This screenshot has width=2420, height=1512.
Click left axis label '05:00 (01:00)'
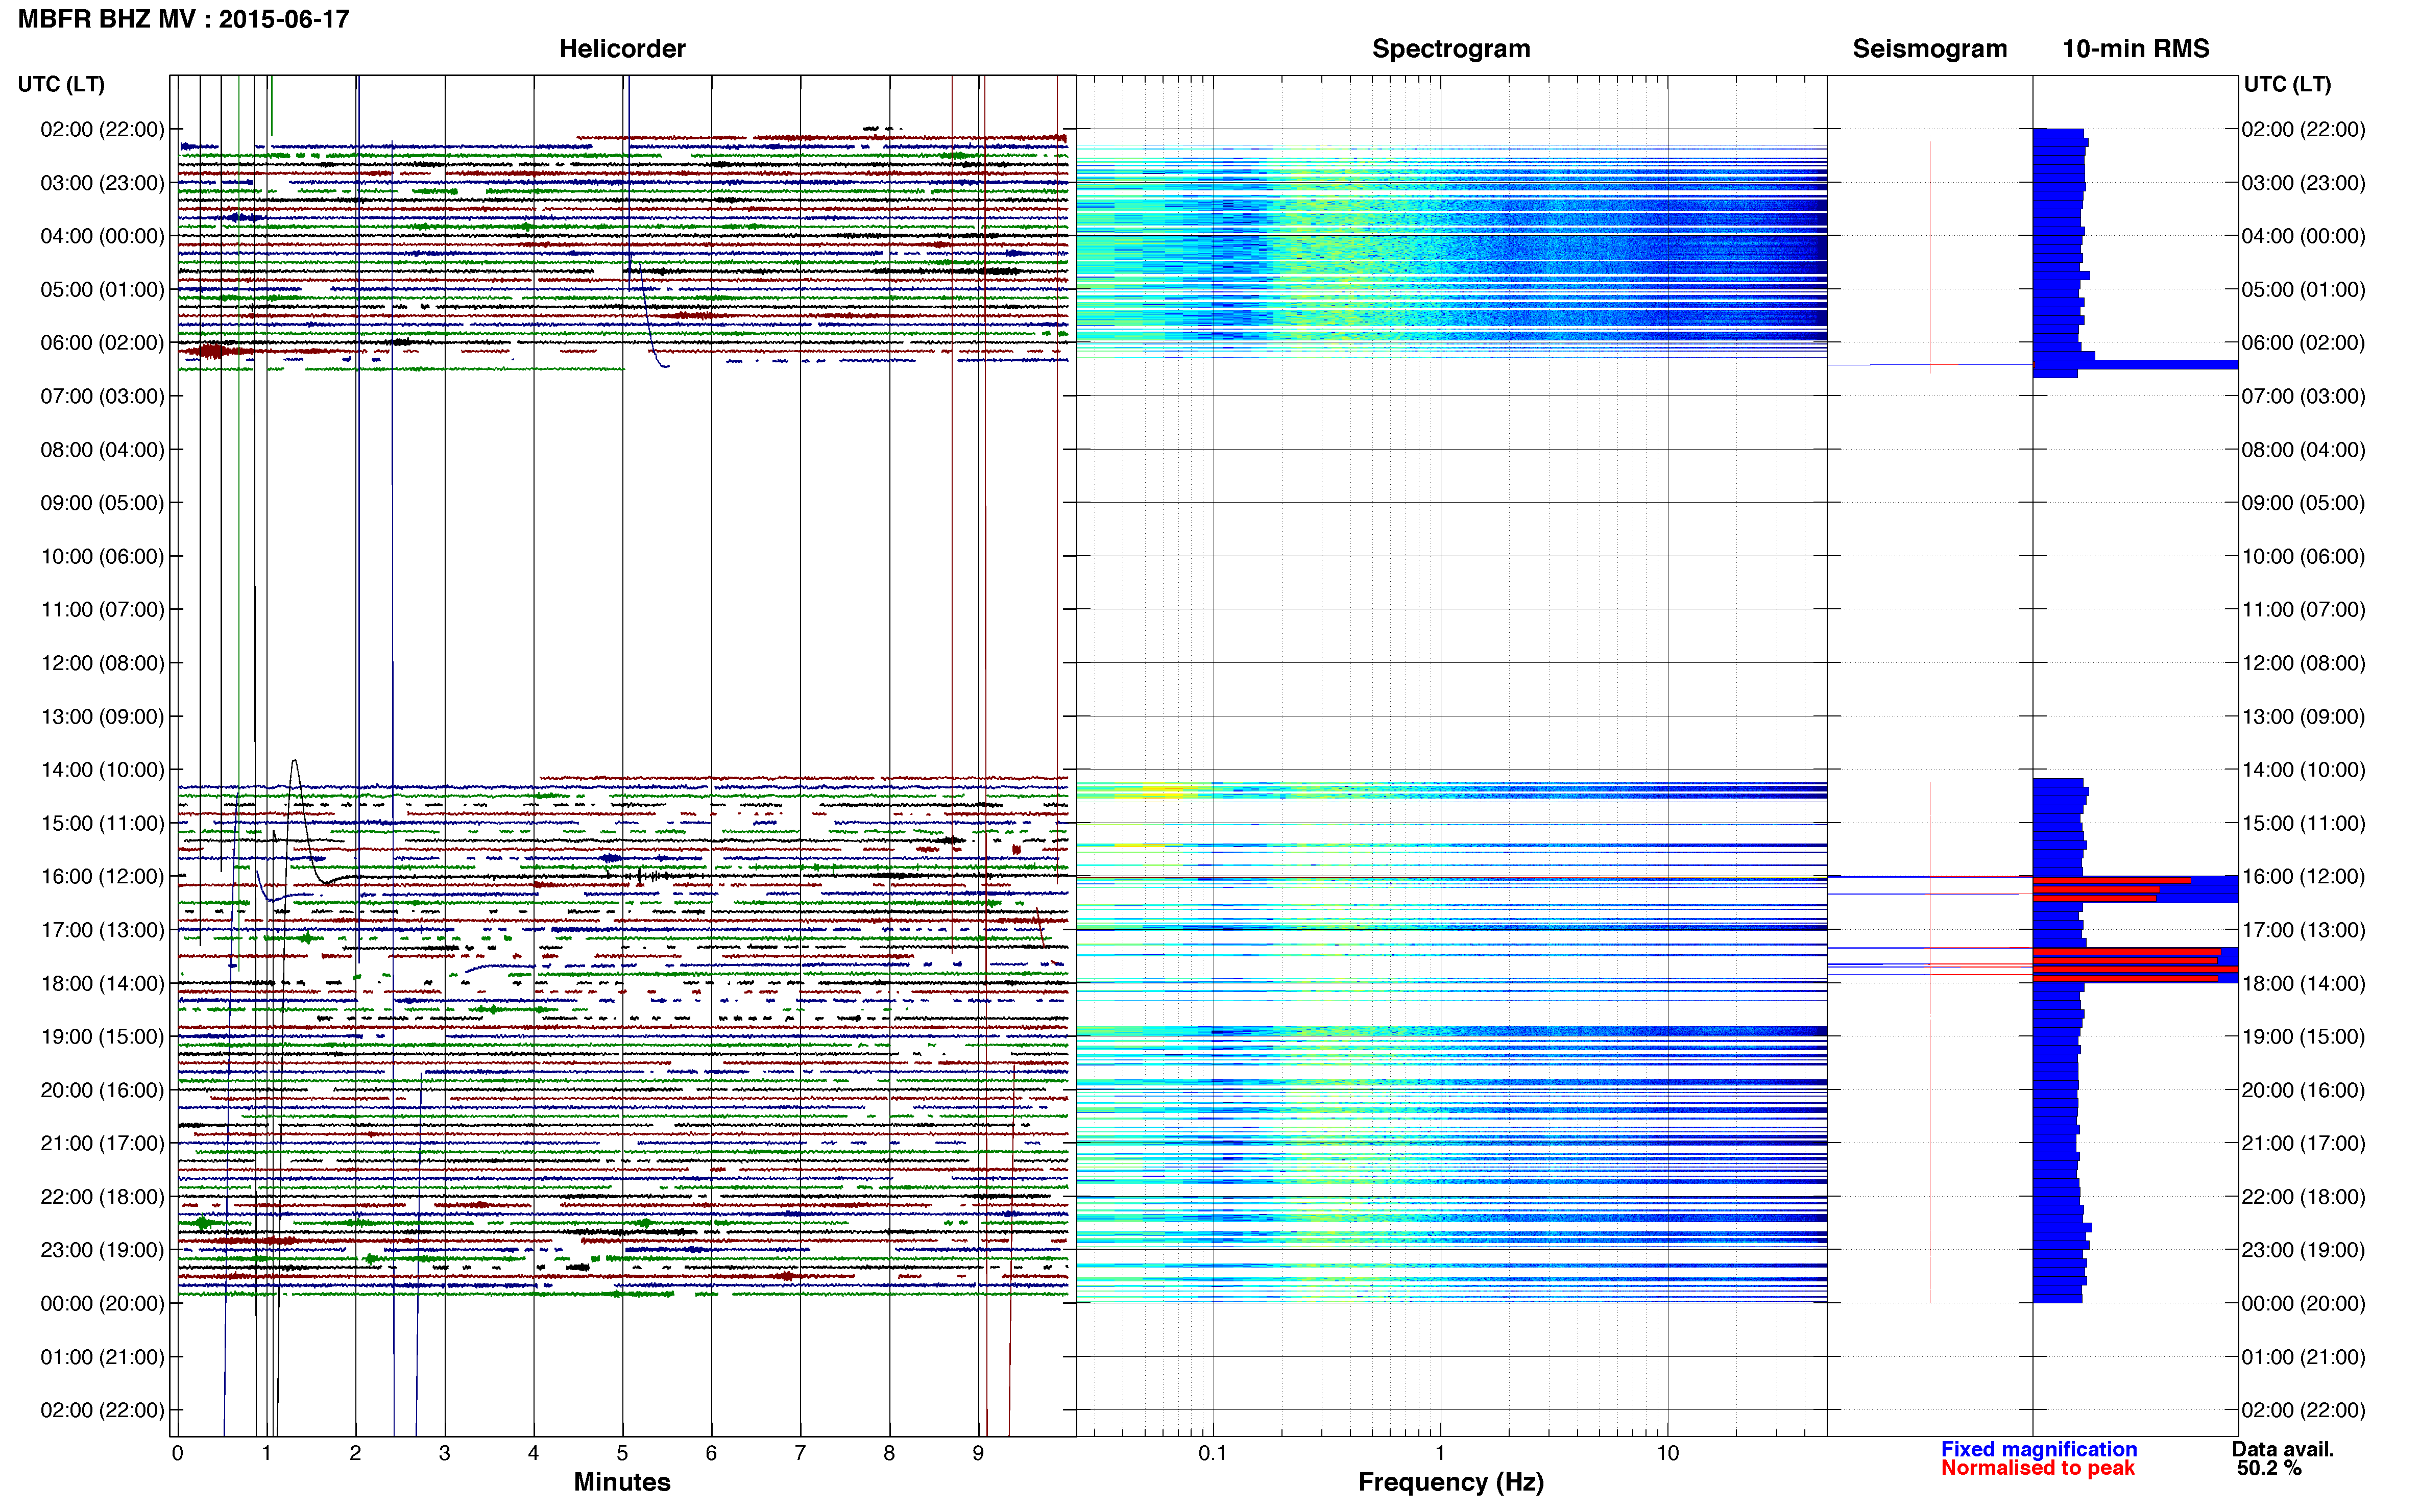[102, 290]
